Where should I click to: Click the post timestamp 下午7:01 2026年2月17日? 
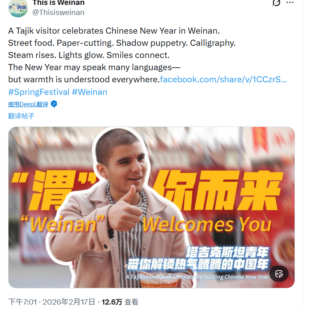[x=52, y=302]
